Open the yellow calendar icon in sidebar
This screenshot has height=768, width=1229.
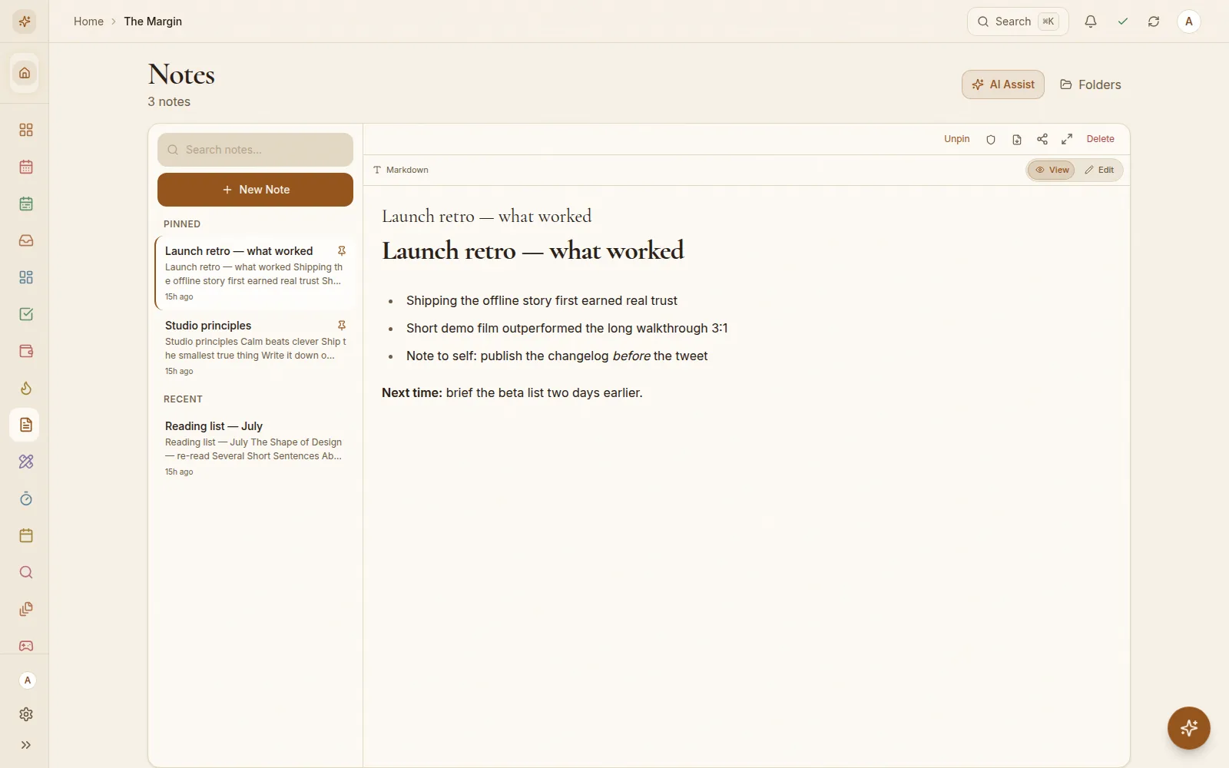click(26, 535)
